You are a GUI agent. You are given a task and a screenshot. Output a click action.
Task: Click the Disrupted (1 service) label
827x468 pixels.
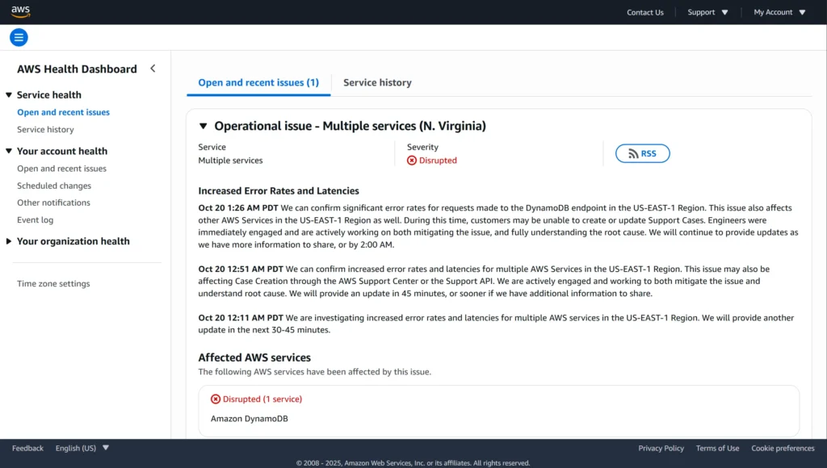[x=262, y=399]
